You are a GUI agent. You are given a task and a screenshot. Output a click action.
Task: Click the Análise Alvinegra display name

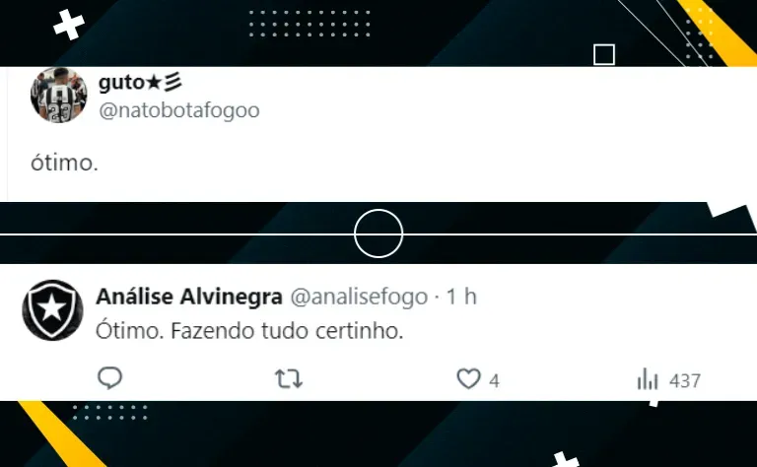[189, 297]
